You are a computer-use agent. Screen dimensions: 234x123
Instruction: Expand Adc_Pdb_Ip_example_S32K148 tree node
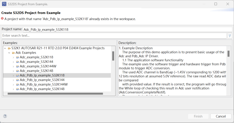point(13,89)
